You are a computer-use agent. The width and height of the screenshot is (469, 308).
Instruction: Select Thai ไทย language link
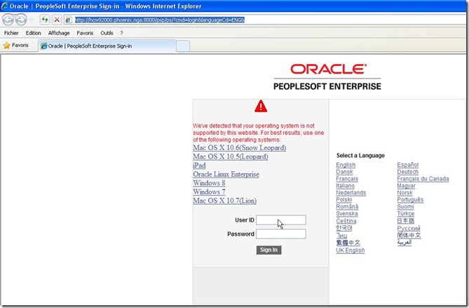(x=341, y=236)
